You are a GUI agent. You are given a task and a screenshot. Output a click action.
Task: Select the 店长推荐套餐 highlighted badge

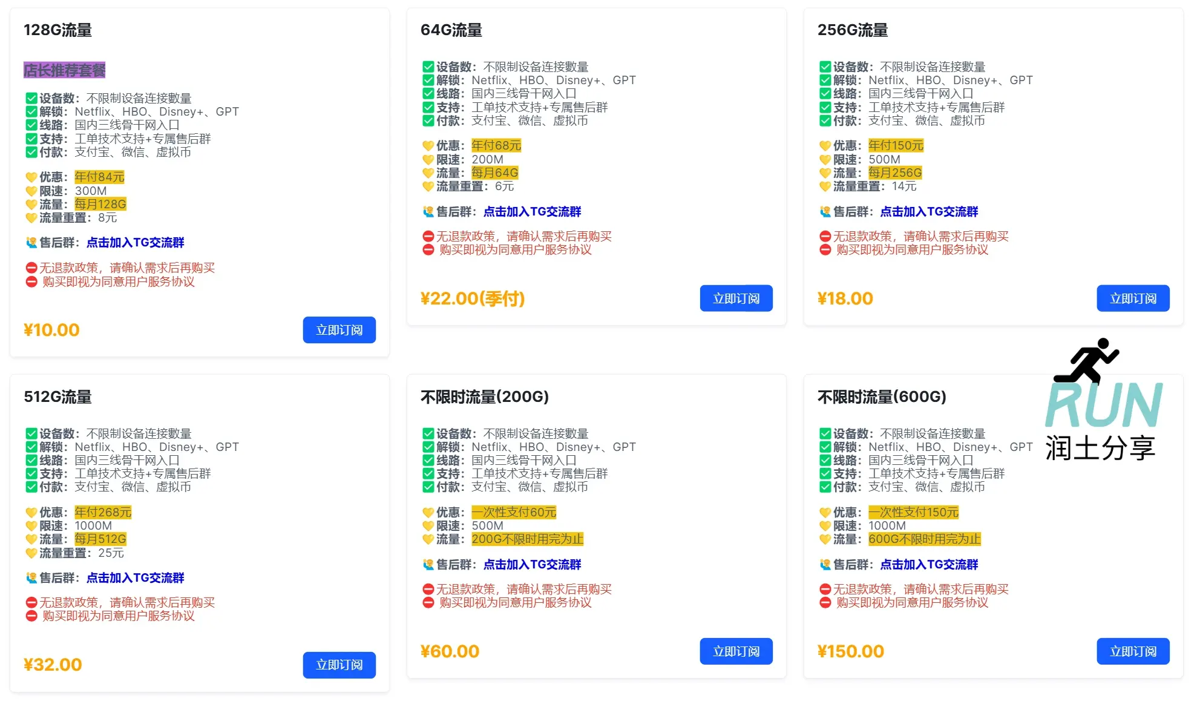point(64,70)
